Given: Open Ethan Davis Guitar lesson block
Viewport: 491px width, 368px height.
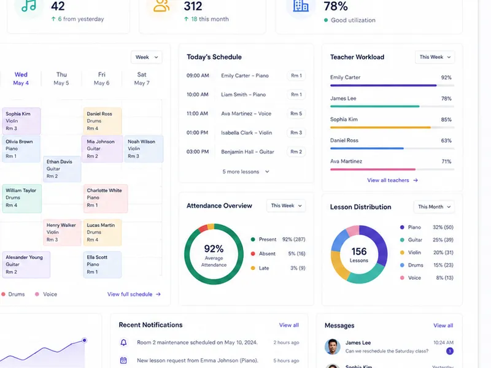Looking at the screenshot, I should click(x=62, y=169).
